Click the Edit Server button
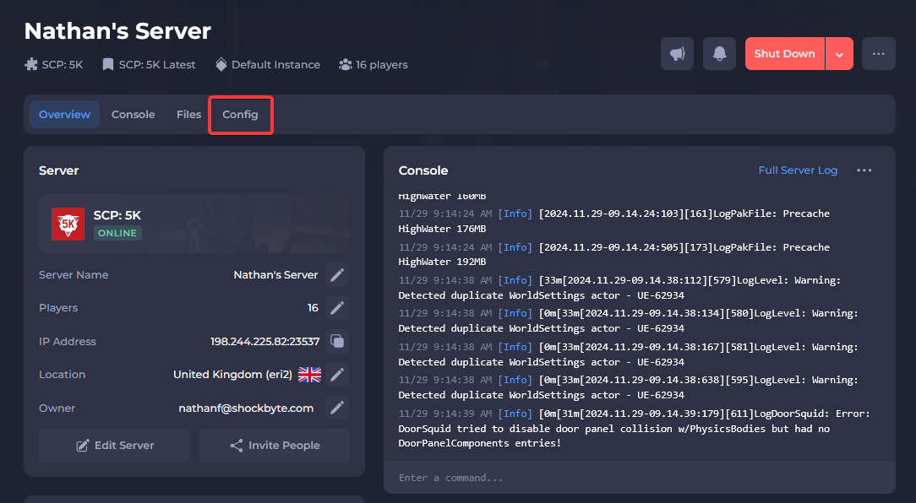 (115, 446)
